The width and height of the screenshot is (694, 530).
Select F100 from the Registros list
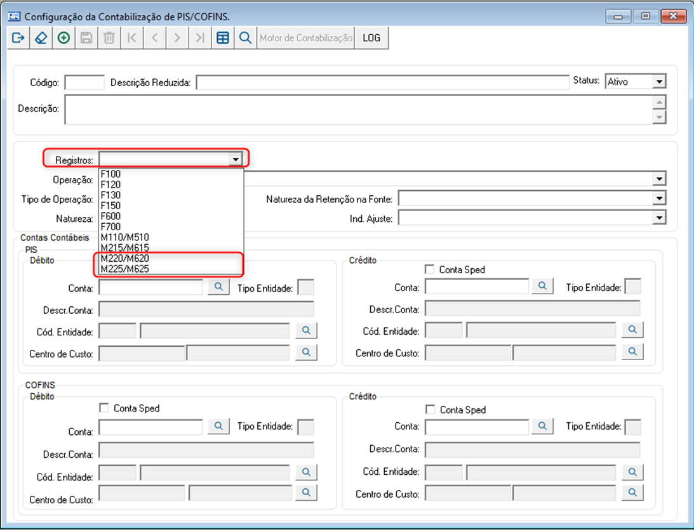171,174
